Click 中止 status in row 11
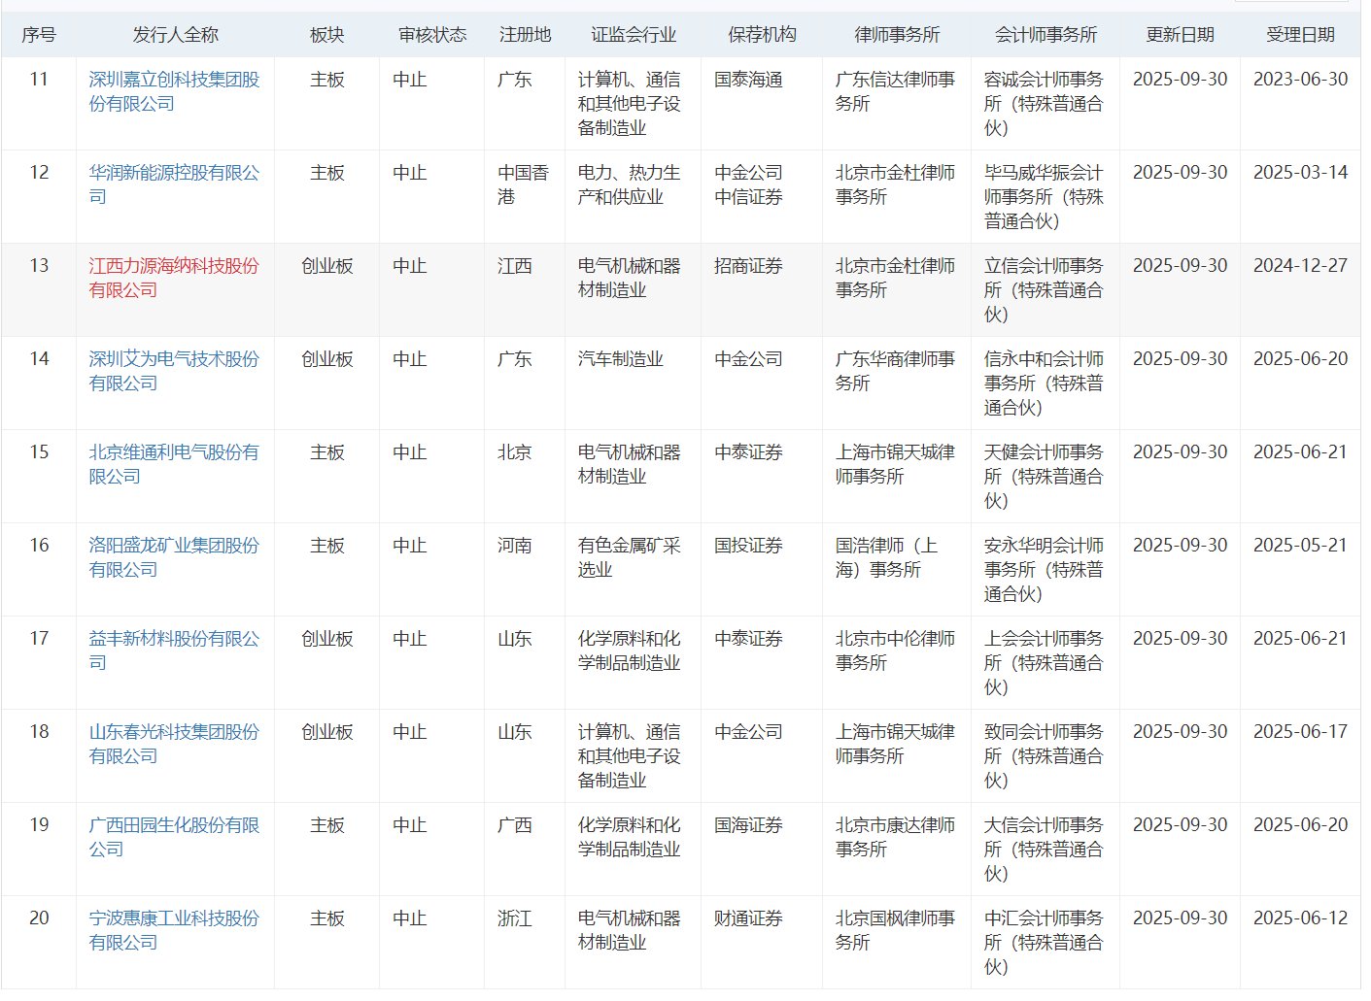1371x1001 pixels. (x=410, y=80)
